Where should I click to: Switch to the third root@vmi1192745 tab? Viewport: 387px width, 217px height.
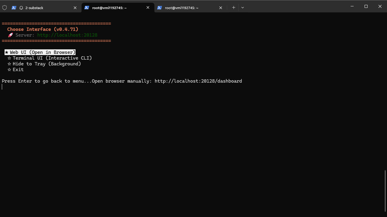coord(190,8)
